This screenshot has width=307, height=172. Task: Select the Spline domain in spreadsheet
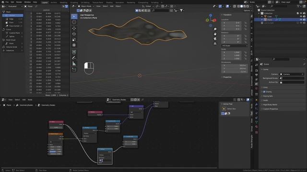13,36
